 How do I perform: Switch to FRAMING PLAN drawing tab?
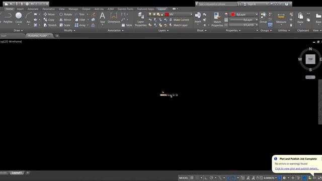[x=37, y=36]
